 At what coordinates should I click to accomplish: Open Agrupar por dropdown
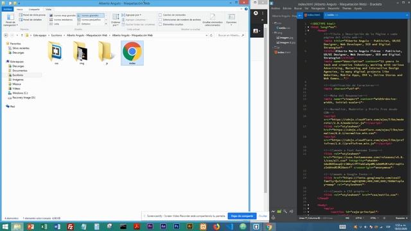point(131,15)
